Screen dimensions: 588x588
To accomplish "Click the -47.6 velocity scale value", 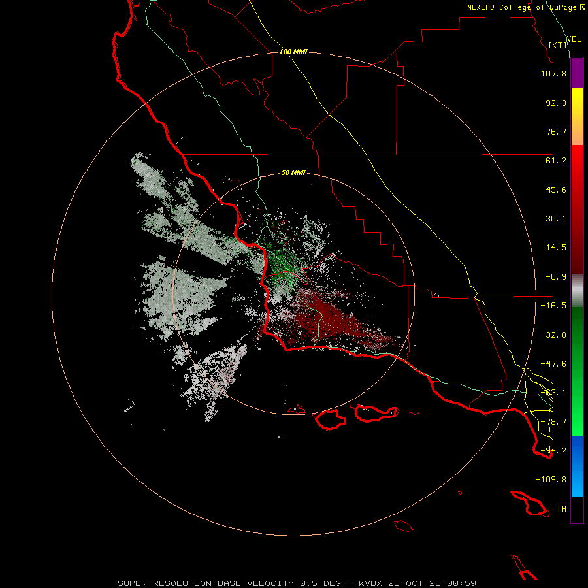I will 553,364.
